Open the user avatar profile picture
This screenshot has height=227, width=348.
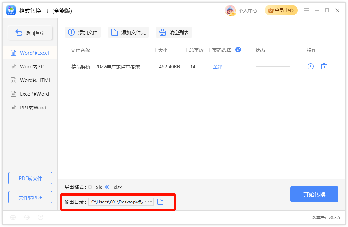tap(230, 10)
